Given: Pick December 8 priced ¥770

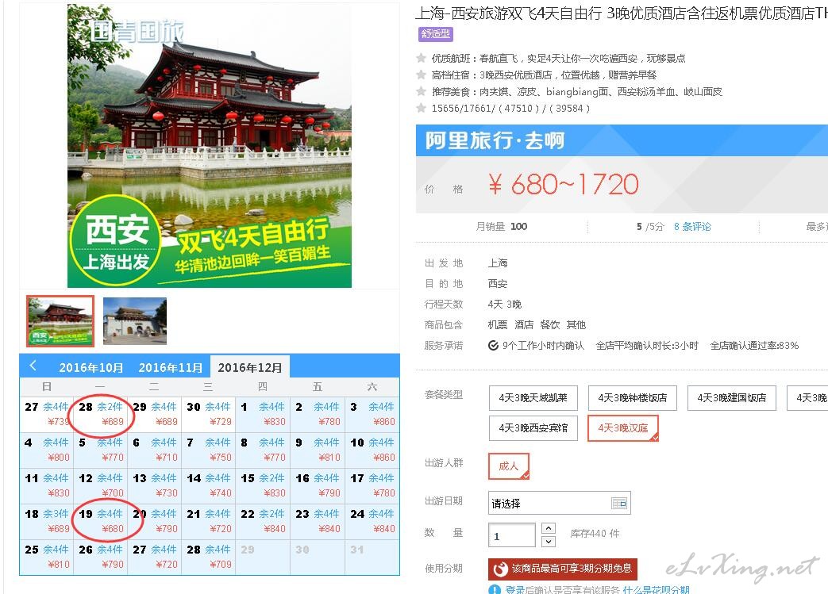Looking at the screenshot, I should tap(263, 450).
